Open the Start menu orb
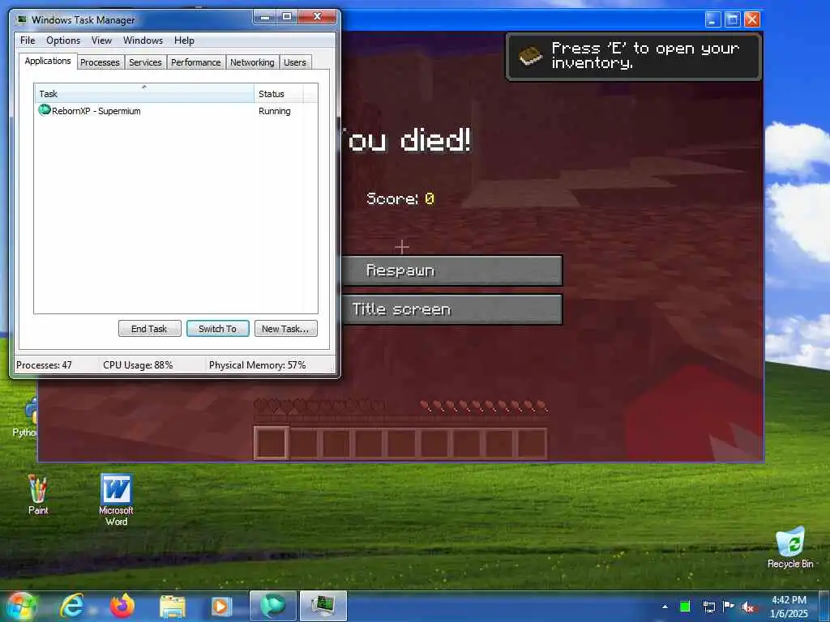830x622 pixels. pos(21,606)
